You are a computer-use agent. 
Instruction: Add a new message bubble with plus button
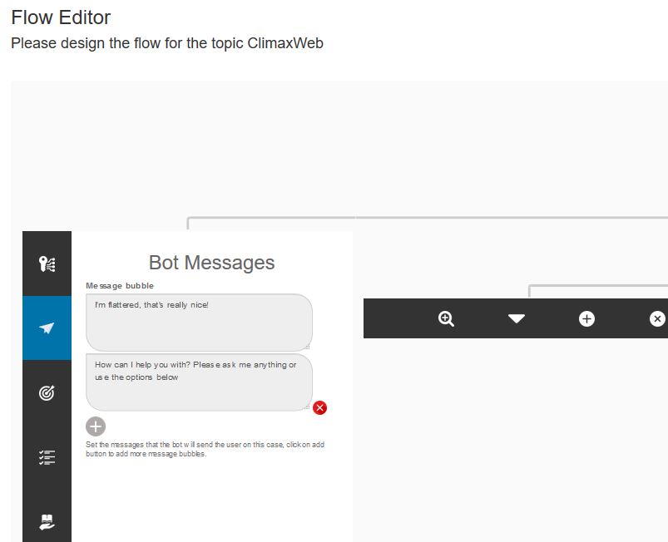point(96,426)
